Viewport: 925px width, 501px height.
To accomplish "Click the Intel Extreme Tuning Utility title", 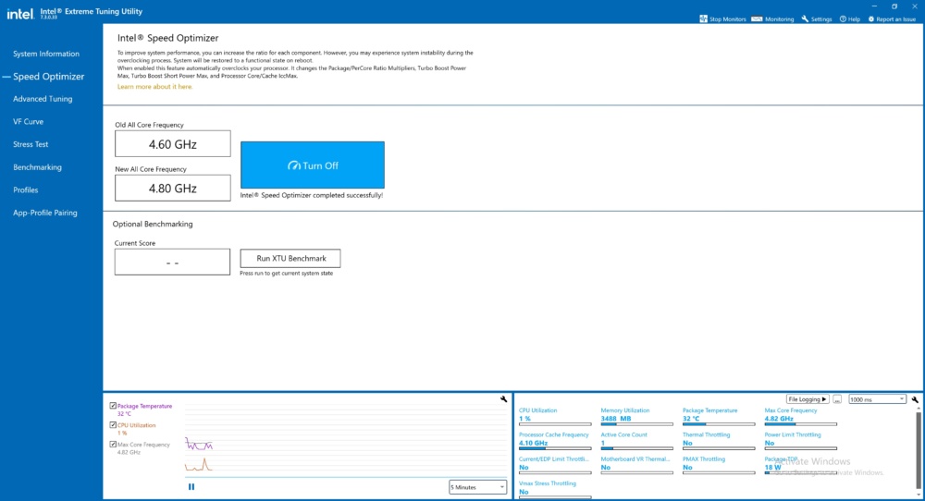I will pos(92,11).
